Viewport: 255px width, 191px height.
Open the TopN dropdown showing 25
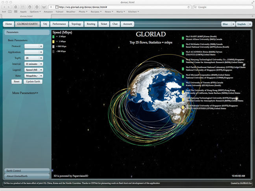coord(34,58)
